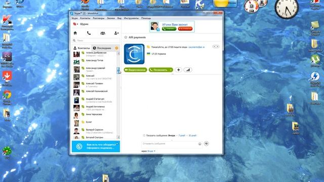Open the Разговоры menu
Viewport: 324px width, 182px height.
point(99,18)
